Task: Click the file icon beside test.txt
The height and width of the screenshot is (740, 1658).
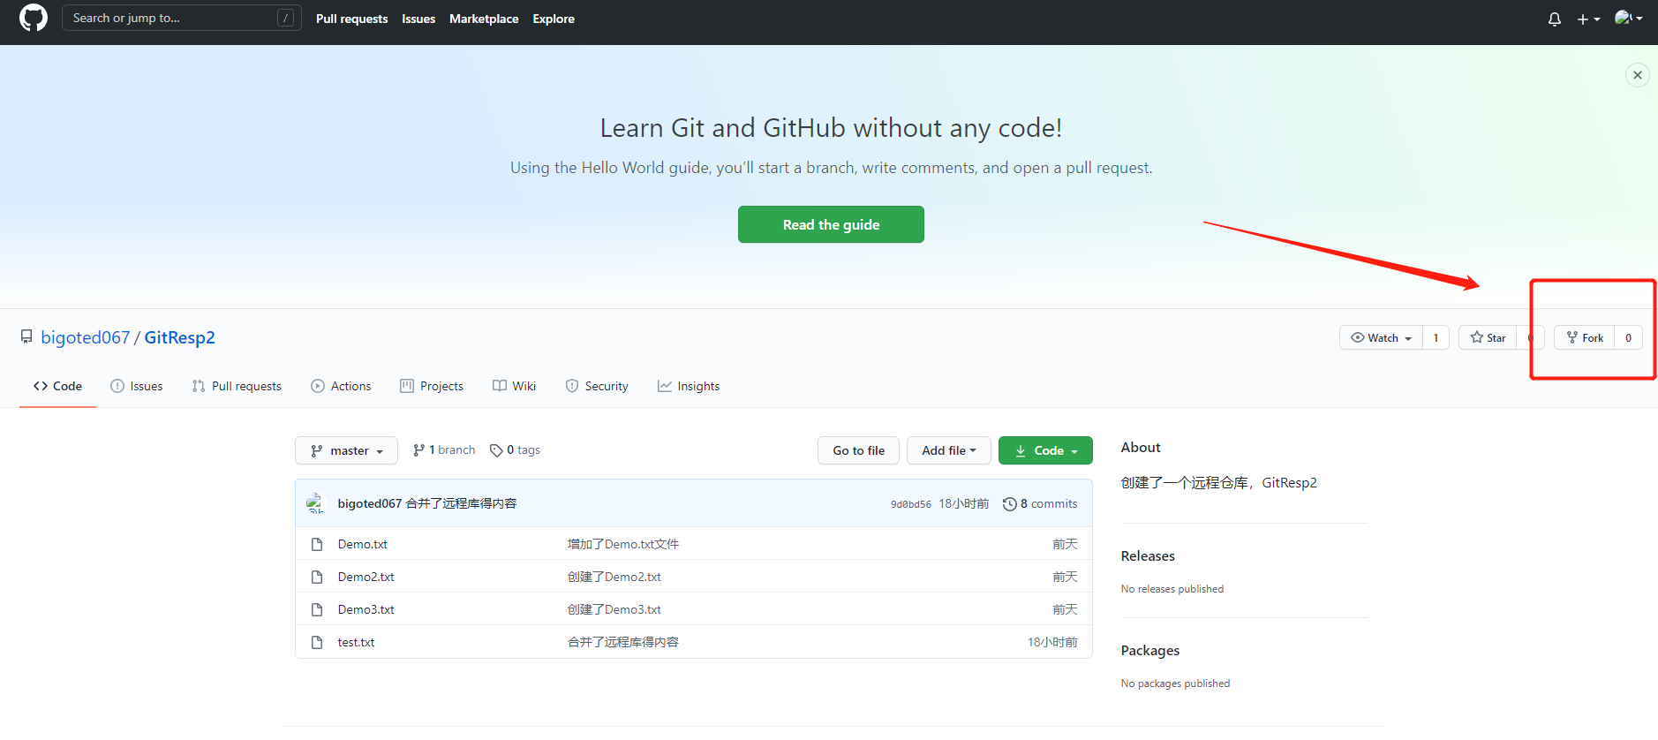Action: (317, 642)
